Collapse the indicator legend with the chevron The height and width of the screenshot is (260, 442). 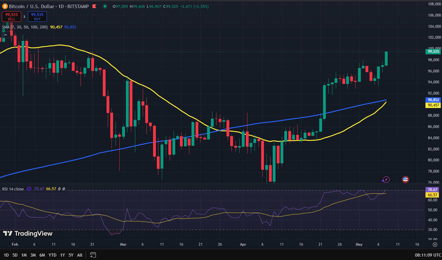coord(6,35)
